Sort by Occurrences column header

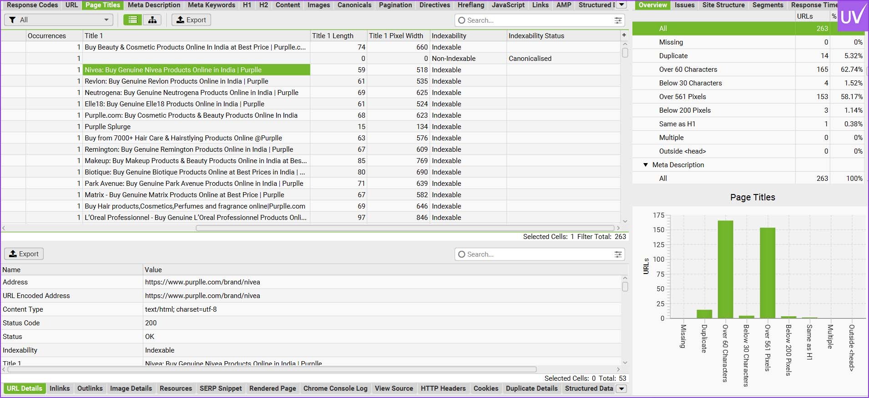54,36
